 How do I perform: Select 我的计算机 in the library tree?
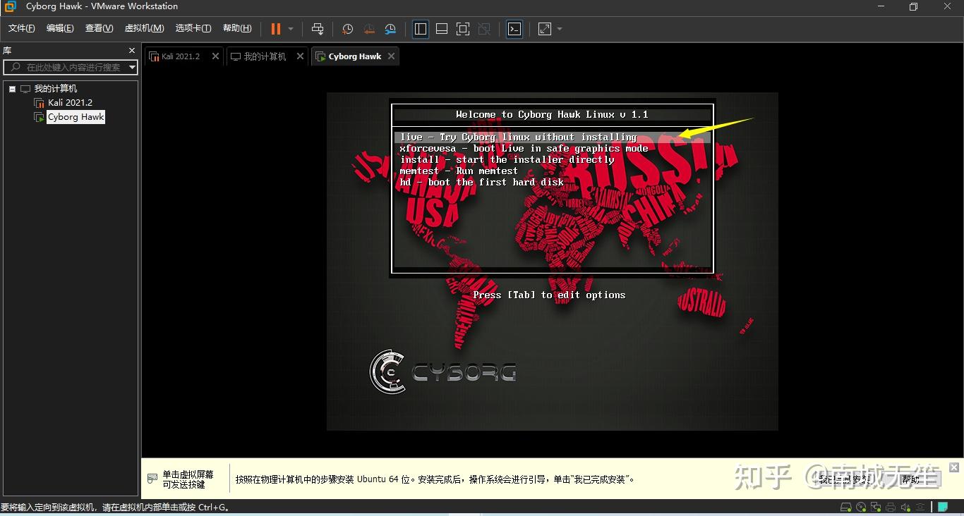point(56,89)
